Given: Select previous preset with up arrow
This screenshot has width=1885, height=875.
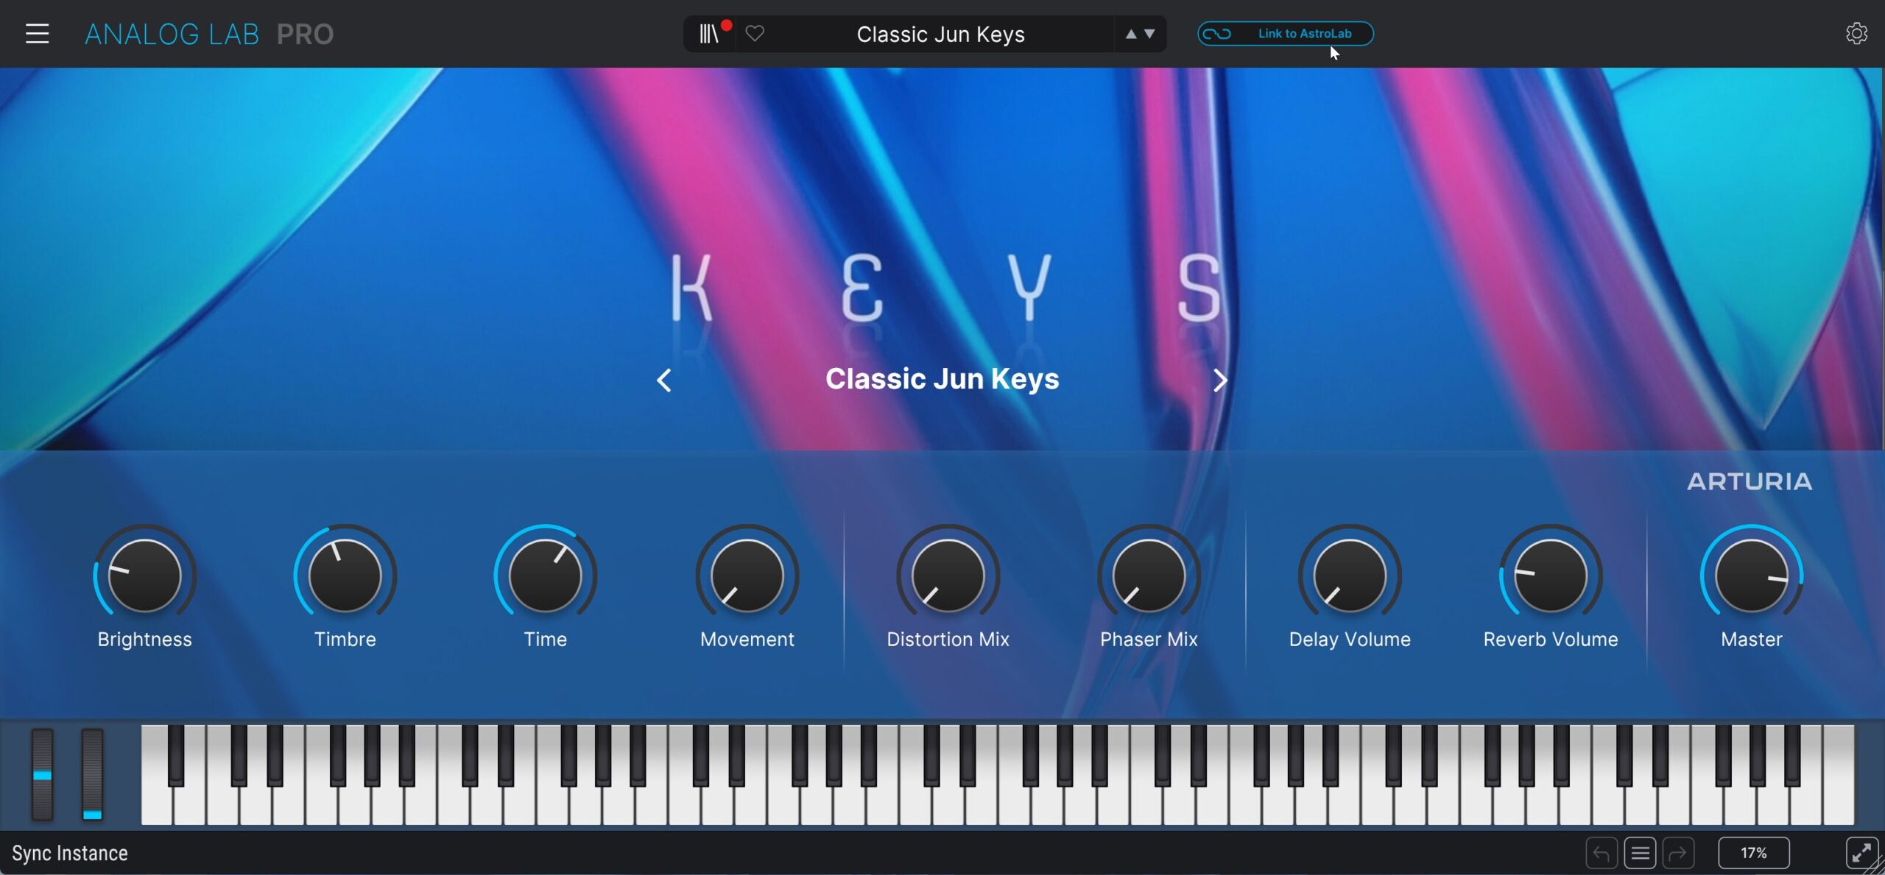Looking at the screenshot, I should 1131,34.
